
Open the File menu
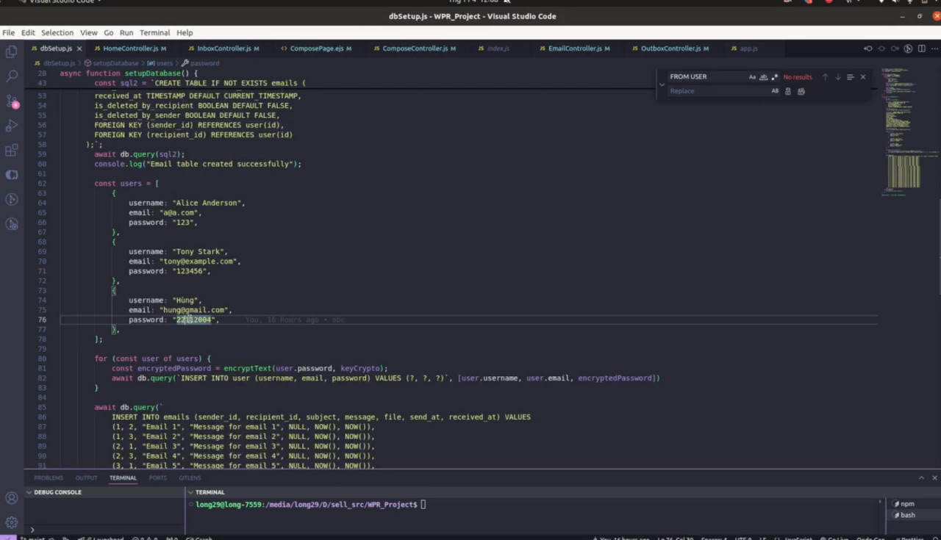coord(8,33)
